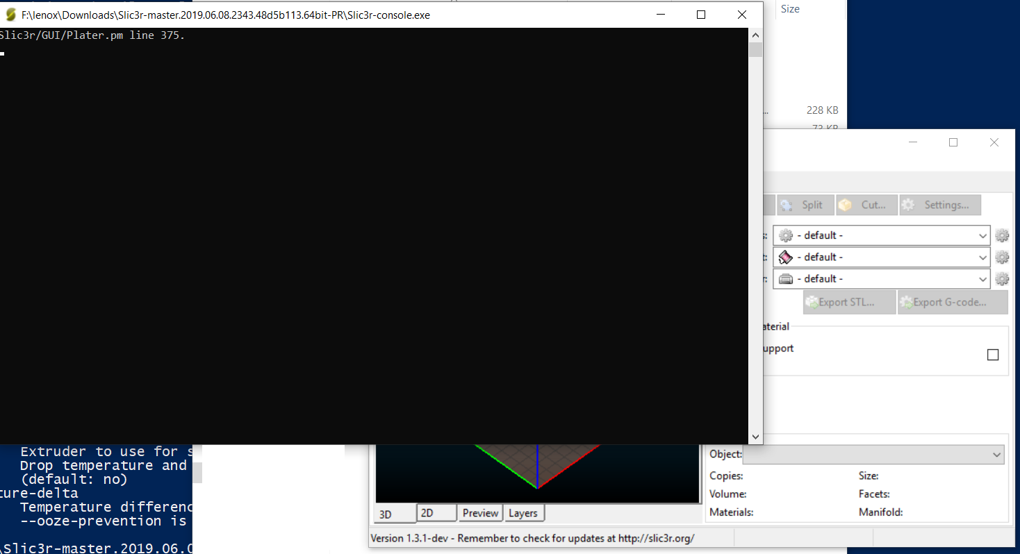Click the console window scrollbar down arrow
The height and width of the screenshot is (554, 1020).
pyautogui.click(x=755, y=437)
